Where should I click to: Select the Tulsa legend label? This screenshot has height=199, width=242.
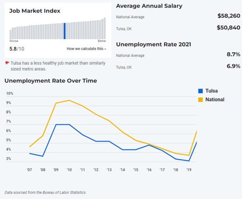[x=212, y=91]
